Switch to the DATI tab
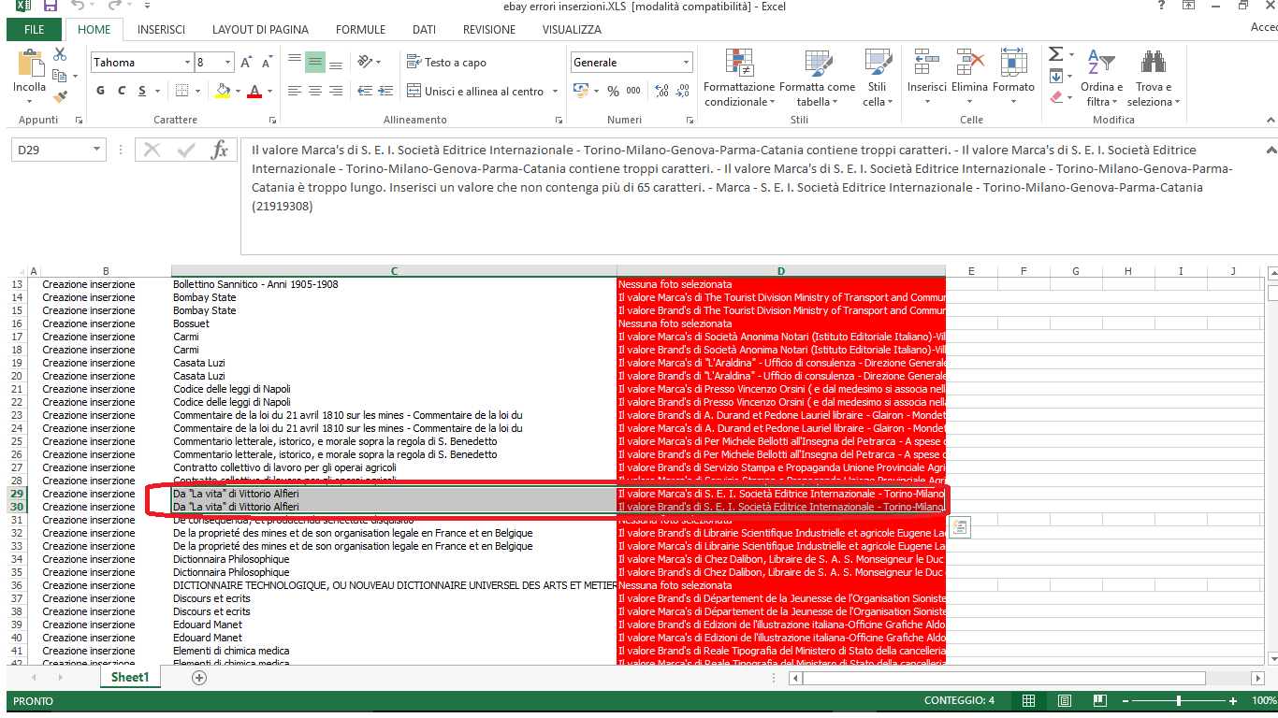Viewport: 1278px width, 718px height. [x=424, y=30]
